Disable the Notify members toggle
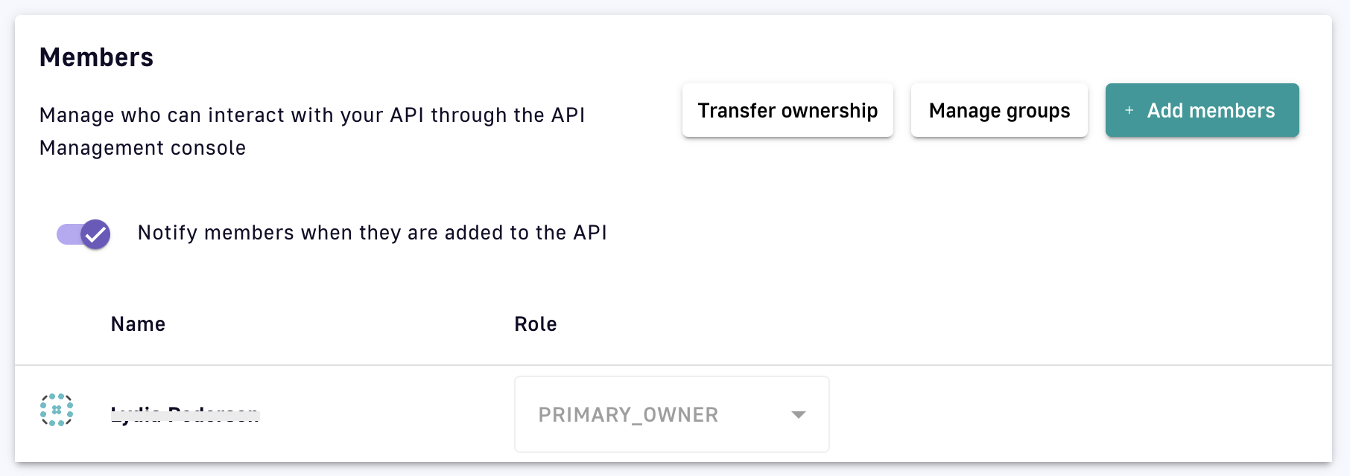 (x=83, y=234)
